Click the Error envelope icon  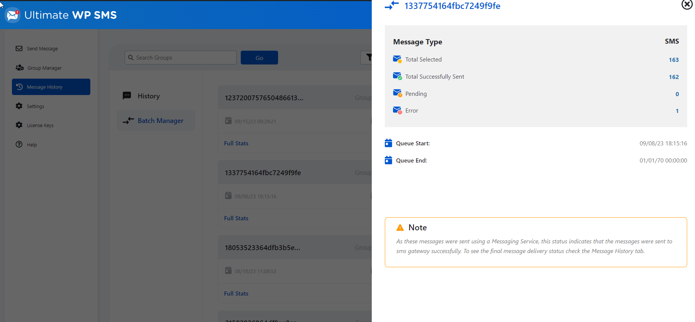click(x=397, y=110)
